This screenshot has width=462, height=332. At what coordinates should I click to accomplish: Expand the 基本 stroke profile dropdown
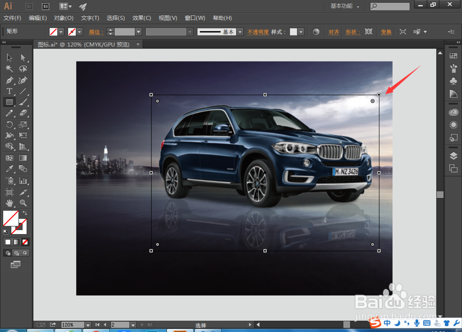point(240,32)
